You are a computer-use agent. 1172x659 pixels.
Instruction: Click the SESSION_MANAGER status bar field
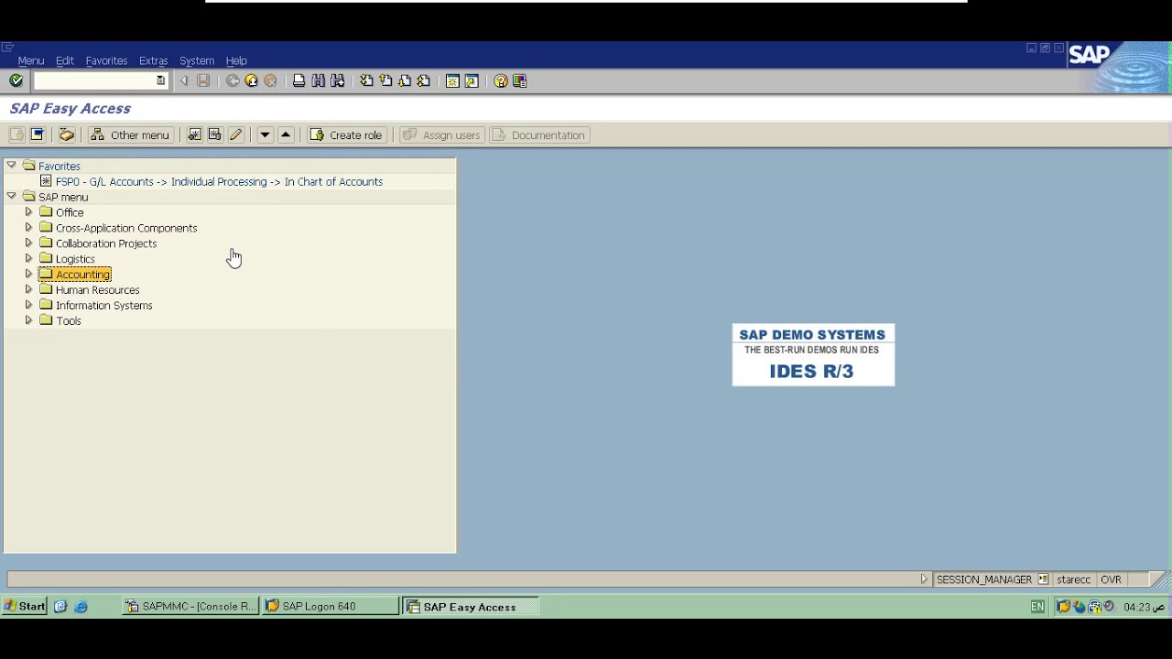point(983,579)
